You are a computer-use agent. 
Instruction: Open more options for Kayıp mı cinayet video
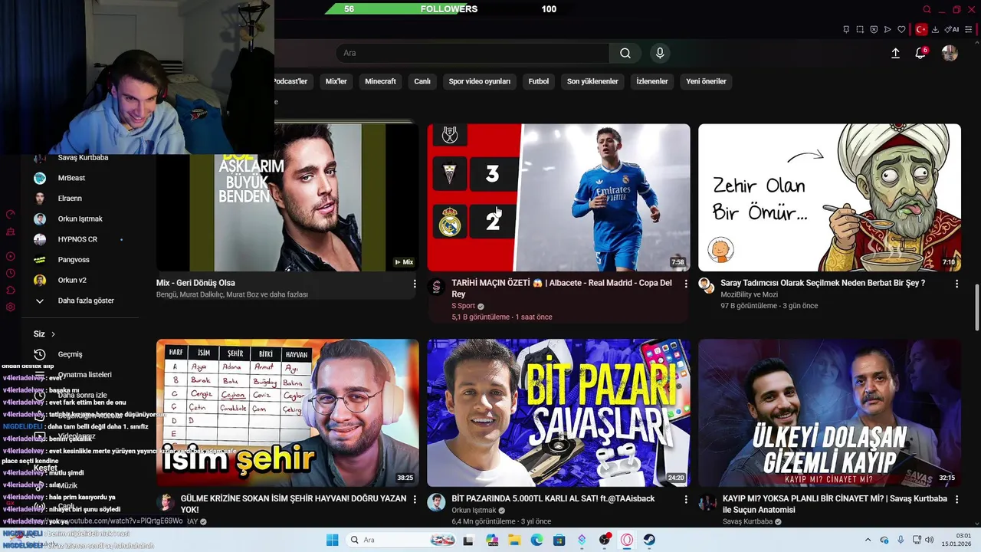click(956, 499)
